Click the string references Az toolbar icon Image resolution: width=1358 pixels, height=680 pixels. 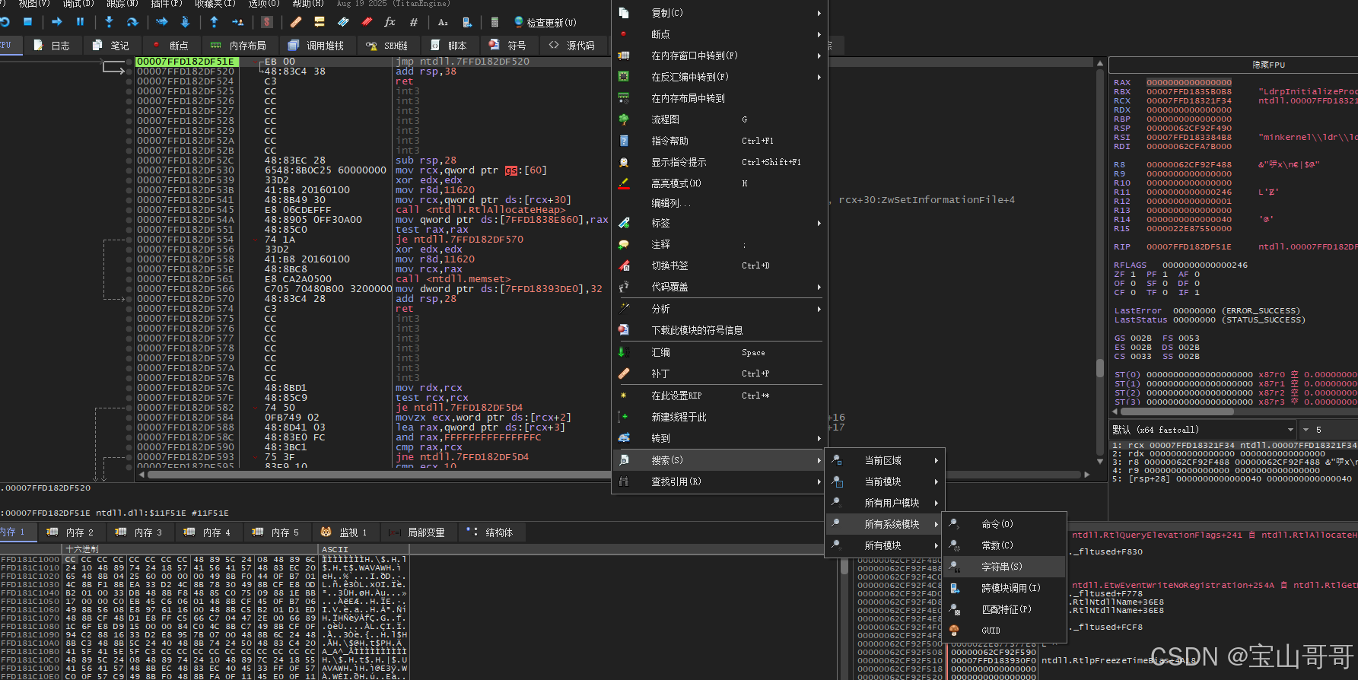click(443, 22)
